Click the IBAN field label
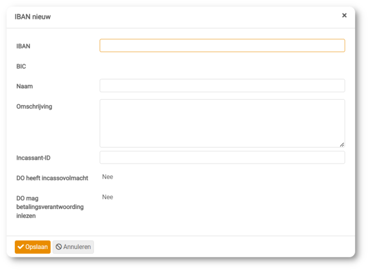Screen dimensions: 368x270 pyautogui.click(x=23, y=46)
